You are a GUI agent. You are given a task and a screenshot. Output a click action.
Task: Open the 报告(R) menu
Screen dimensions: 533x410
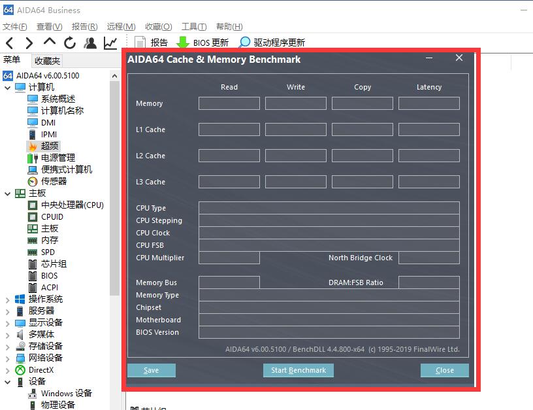(x=85, y=27)
